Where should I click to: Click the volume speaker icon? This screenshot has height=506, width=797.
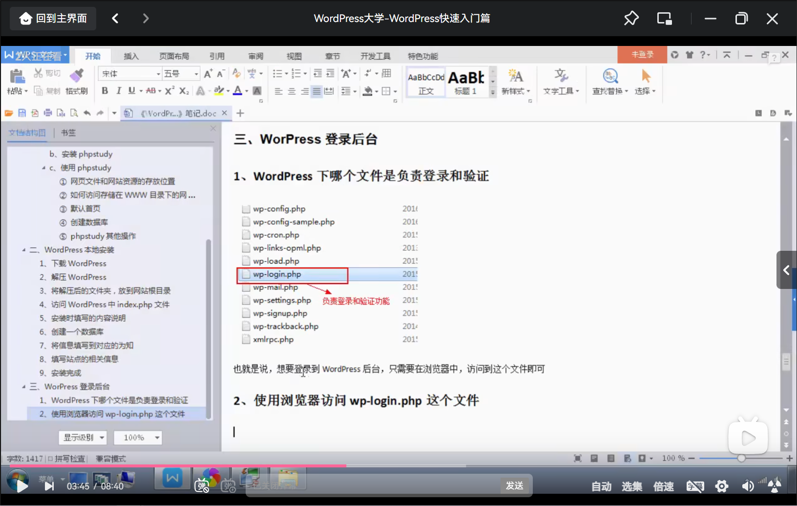point(748,486)
